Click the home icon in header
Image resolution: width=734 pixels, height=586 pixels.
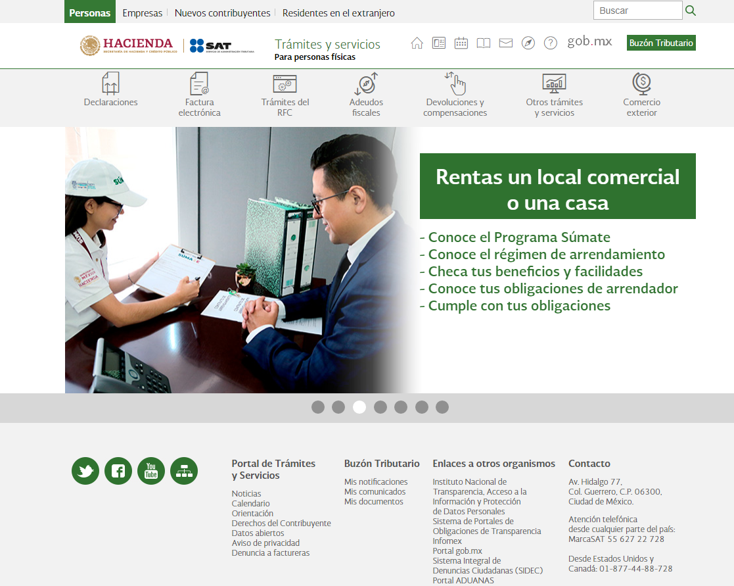click(x=417, y=43)
